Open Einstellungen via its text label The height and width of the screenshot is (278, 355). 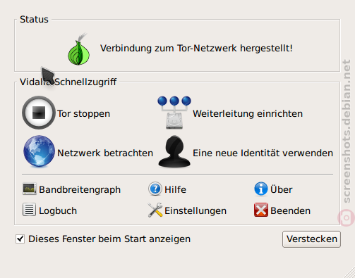coord(195,210)
